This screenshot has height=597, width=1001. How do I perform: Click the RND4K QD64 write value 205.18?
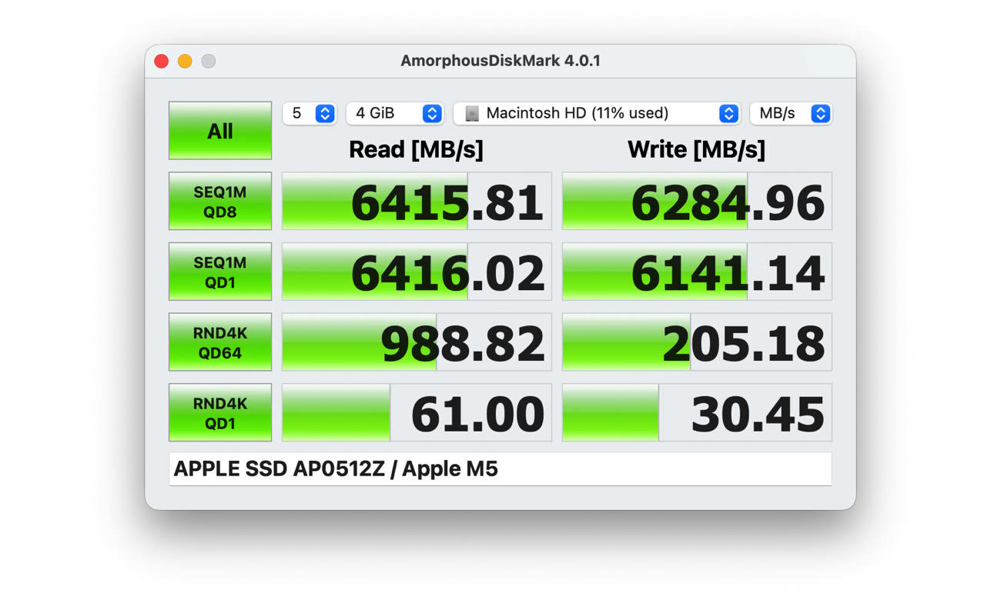pyautogui.click(x=697, y=343)
